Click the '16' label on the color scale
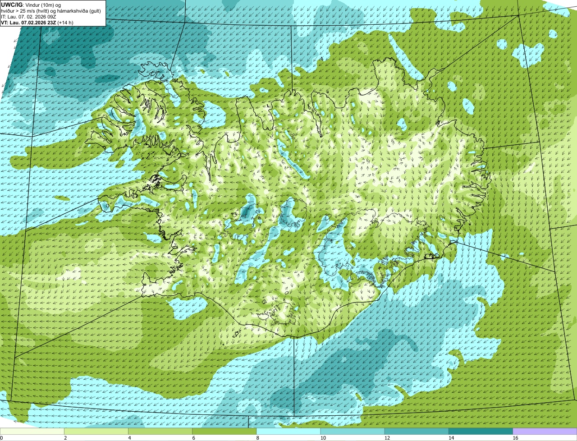577x441 pixels. coord(515,438)
